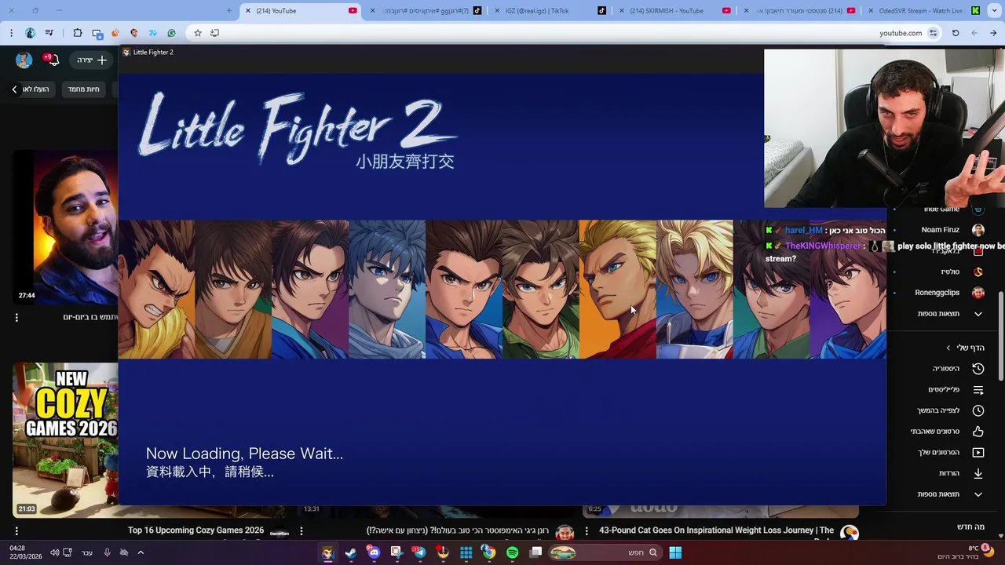The height and width of the screenshot is (565, 1005).
Task: Open options menu for 43-Pound Cat video
Action: pos(587,531)
